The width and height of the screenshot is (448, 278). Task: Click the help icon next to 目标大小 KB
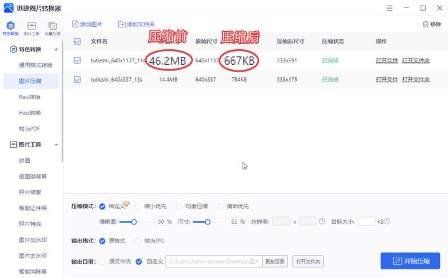click(387, 221)
